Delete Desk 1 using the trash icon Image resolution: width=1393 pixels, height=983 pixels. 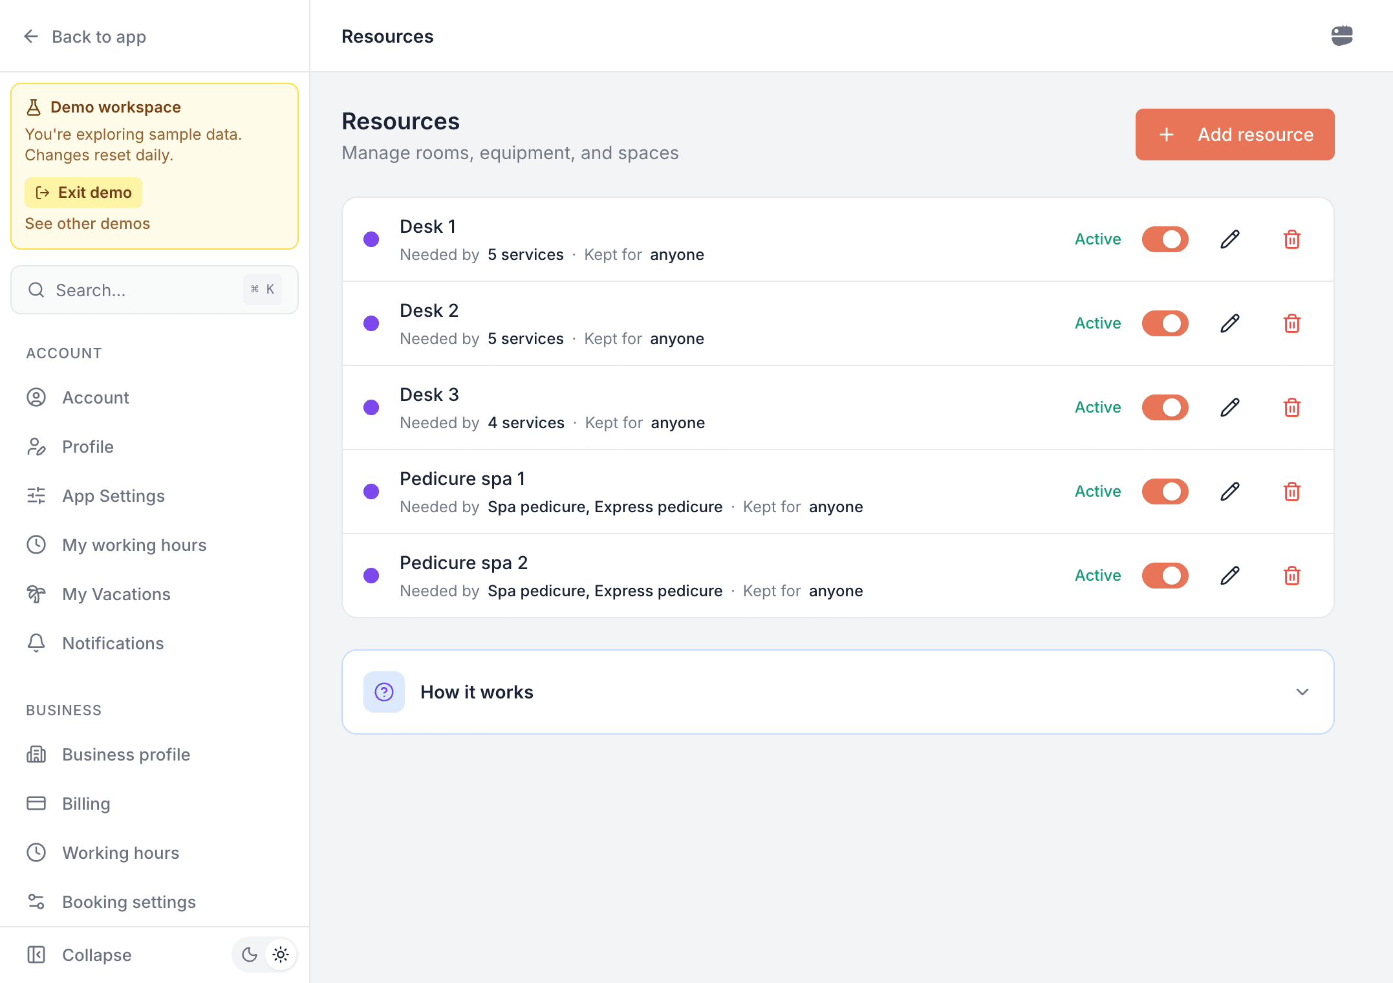click(x=1292, y=239)
